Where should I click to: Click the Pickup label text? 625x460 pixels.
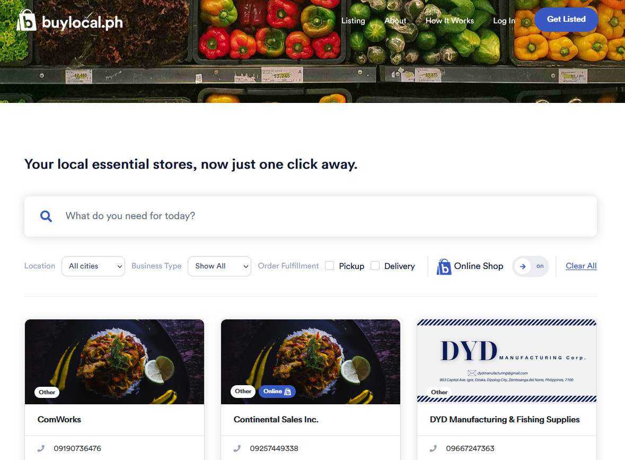click(351, 266)
